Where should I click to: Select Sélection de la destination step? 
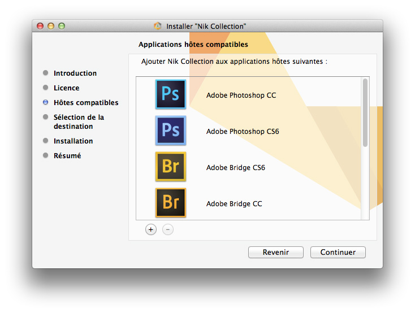click(79, 121)
